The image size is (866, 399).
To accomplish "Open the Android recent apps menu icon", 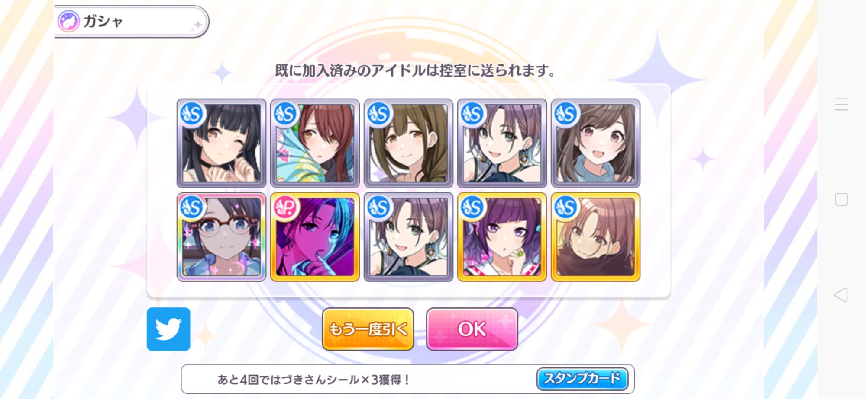I will point(841,104).
